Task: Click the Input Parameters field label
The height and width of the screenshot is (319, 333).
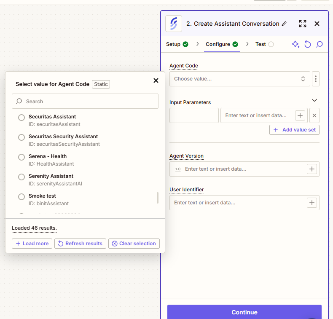Action: point(190,102)
